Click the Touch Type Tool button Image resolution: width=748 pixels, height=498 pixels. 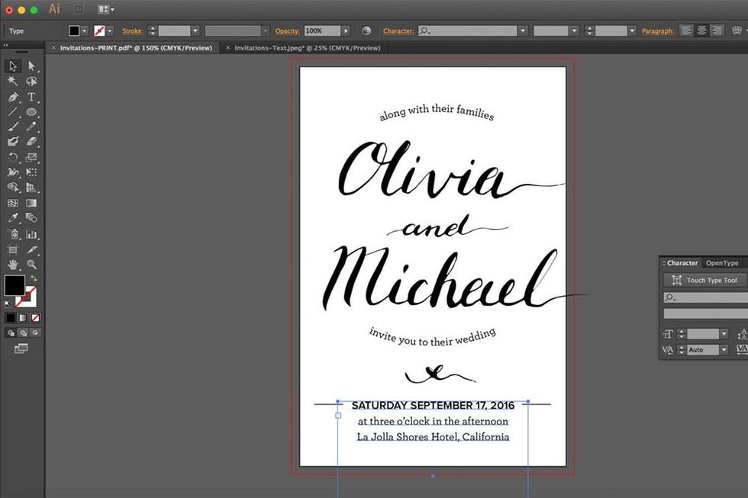click(704, 280)
